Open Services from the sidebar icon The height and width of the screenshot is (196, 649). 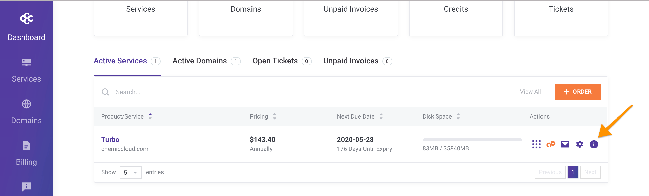pos(26,62)
